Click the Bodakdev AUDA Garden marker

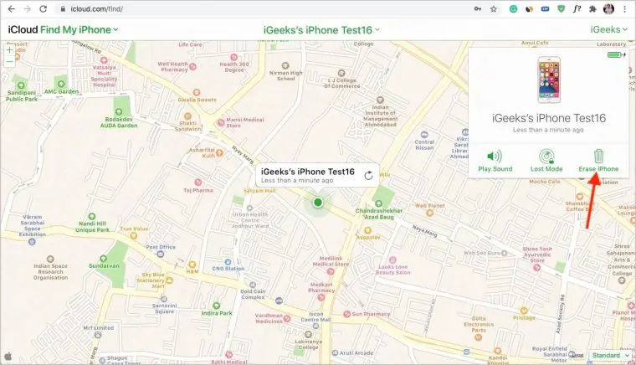click(x=119, y=112)
